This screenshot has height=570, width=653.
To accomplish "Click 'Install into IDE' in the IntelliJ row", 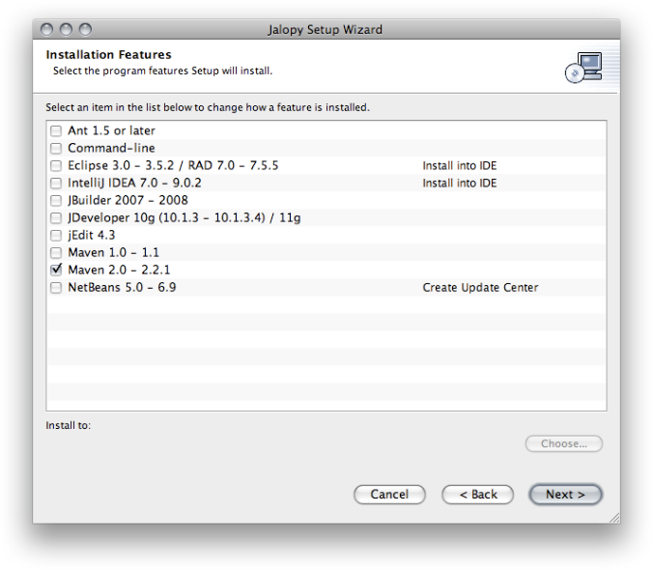I will (460, 184).
